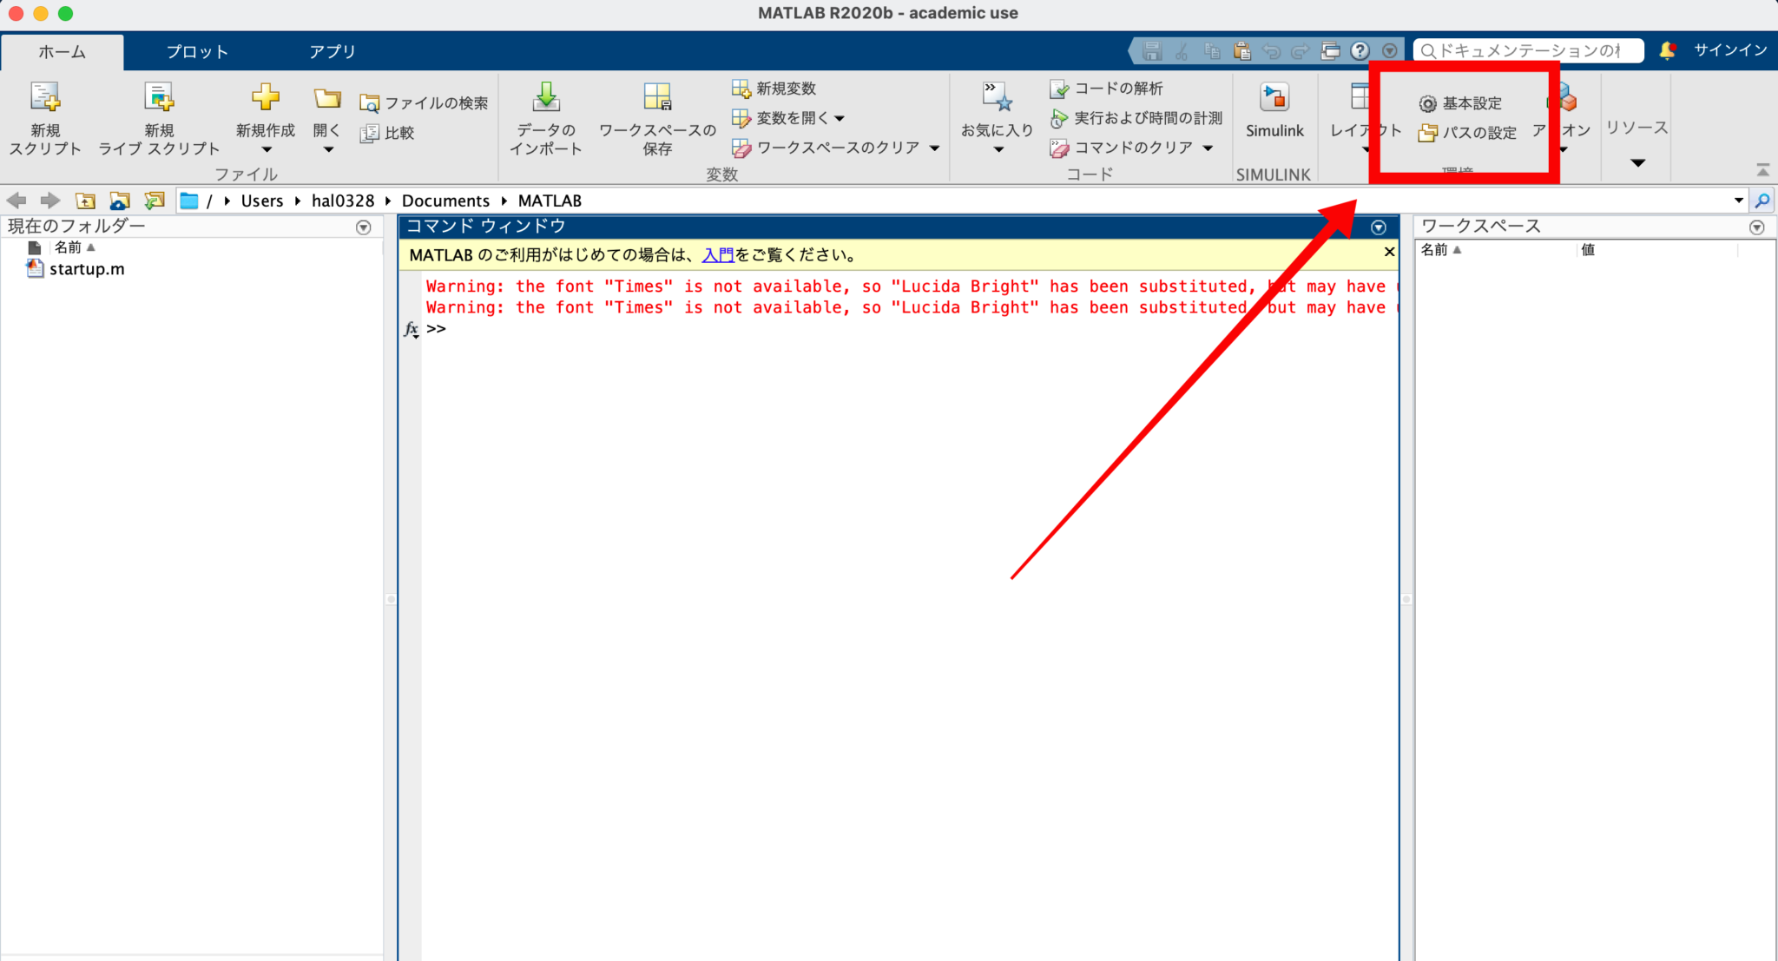Launch Simulink from the toolbar
This screenshot has height=961, width=1778.
(1274, 97)
